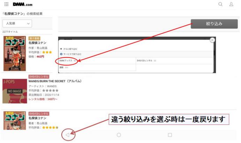Click the 貸出開始日：2020/11/14 text

pos(44,95)
